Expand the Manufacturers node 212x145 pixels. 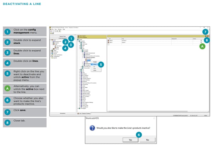point(52,41)
